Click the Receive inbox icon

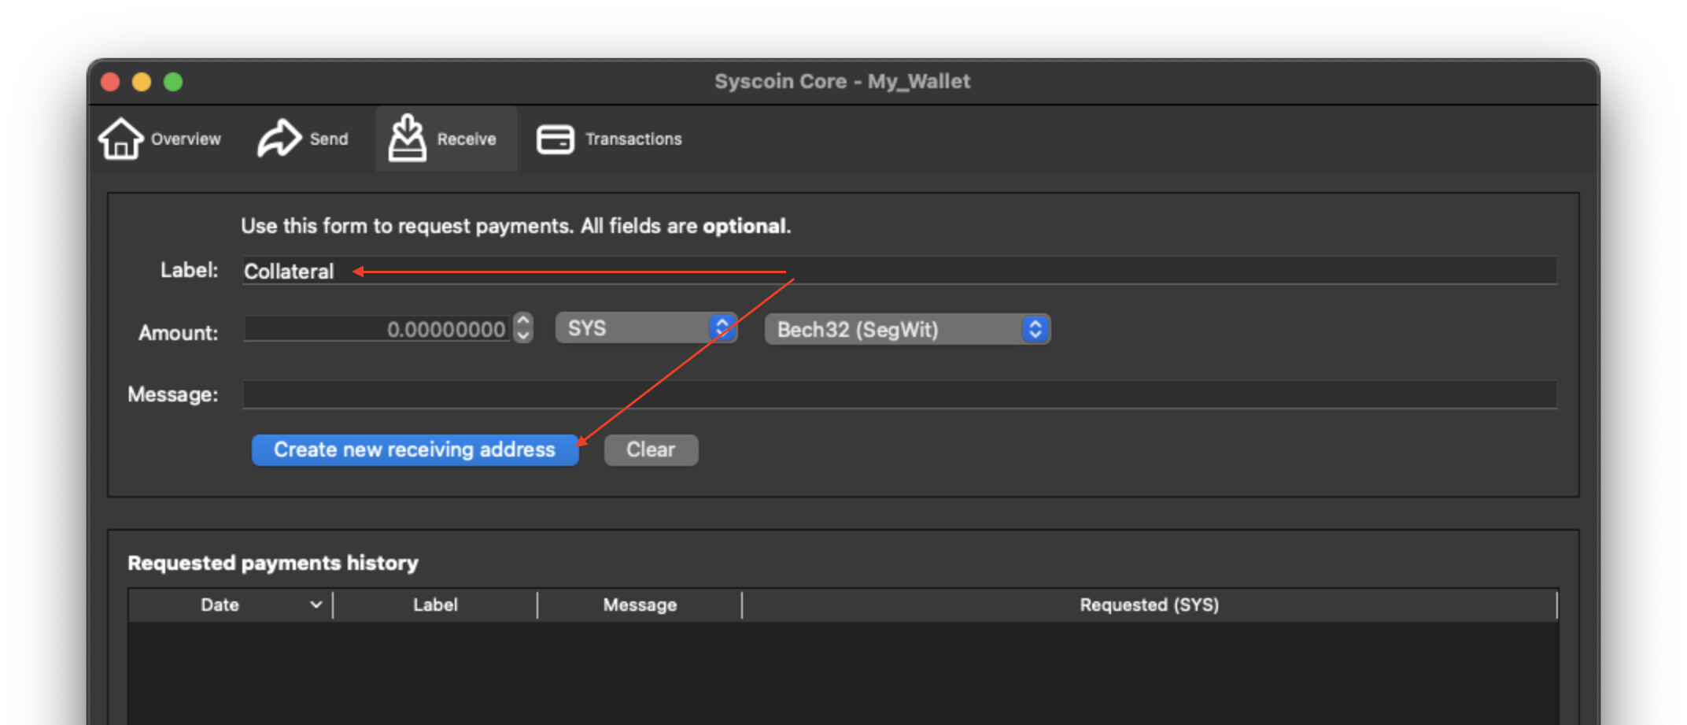(x=407, y=138)
